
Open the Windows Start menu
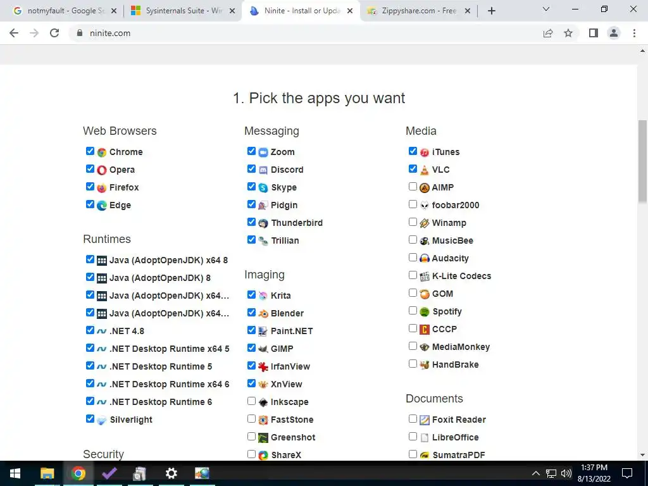tap(15, 473)
